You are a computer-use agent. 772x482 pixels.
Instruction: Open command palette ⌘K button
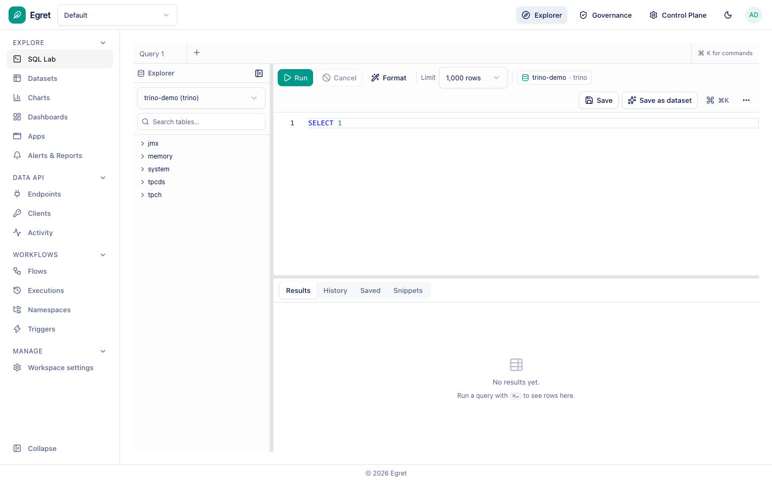tap(717, 100)
